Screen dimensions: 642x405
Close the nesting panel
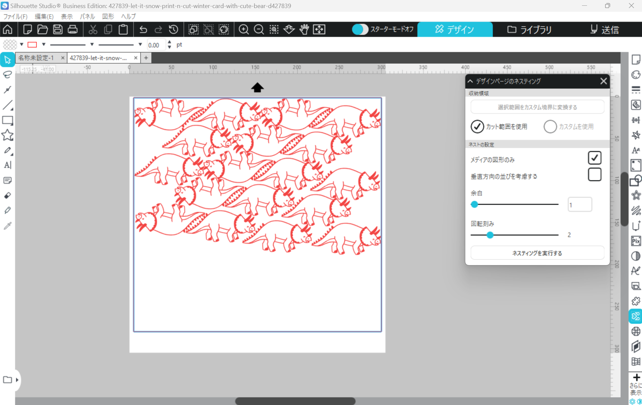[603, 81]
